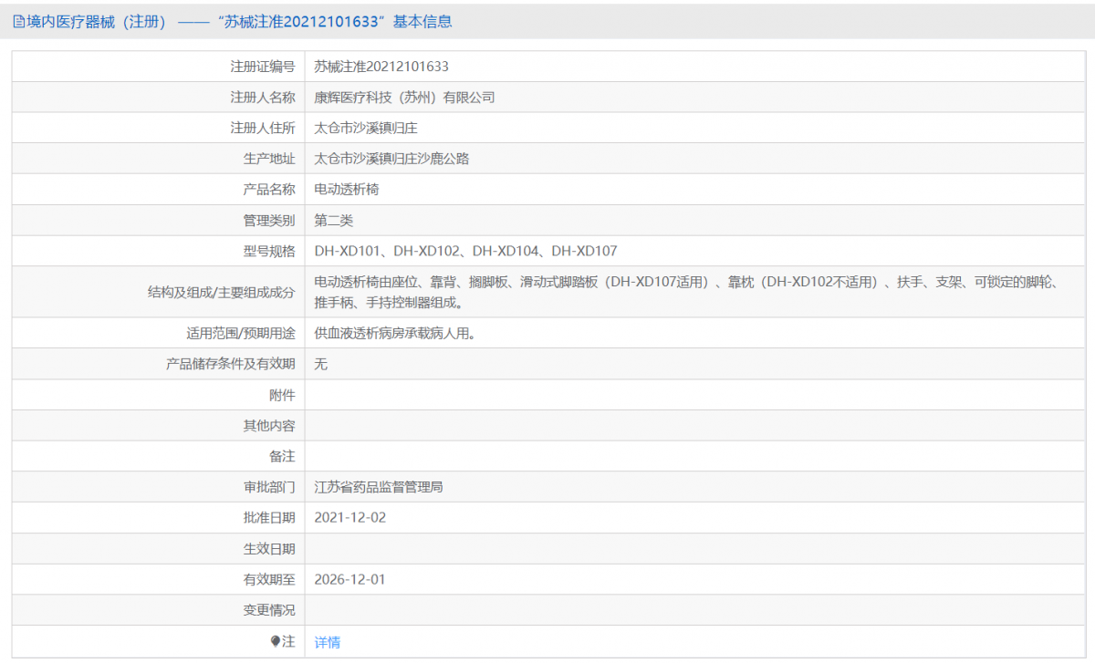Click the 产品储存条件及有效期 label

coord(231,364)
